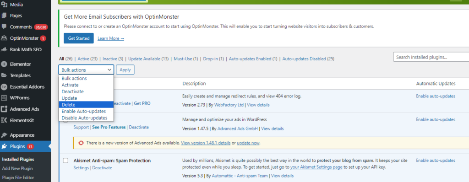Click the Templates folder icon
Viewport: 469px width, 182px height.
(4, 75)
